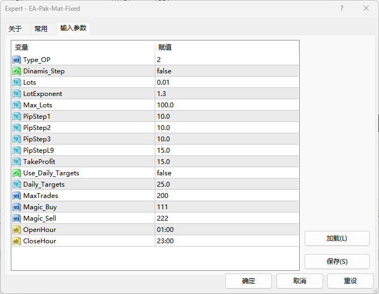Click the boolean icon beside Dinamis_Step

(x=17, y=71)
